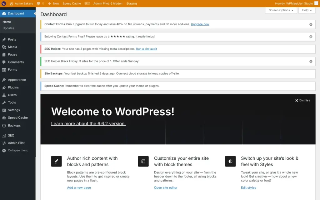Image resolution: width=320 pixels, height=200 pixels.
Task: Dismiss the star rating request notice
Action: point(311,37)
